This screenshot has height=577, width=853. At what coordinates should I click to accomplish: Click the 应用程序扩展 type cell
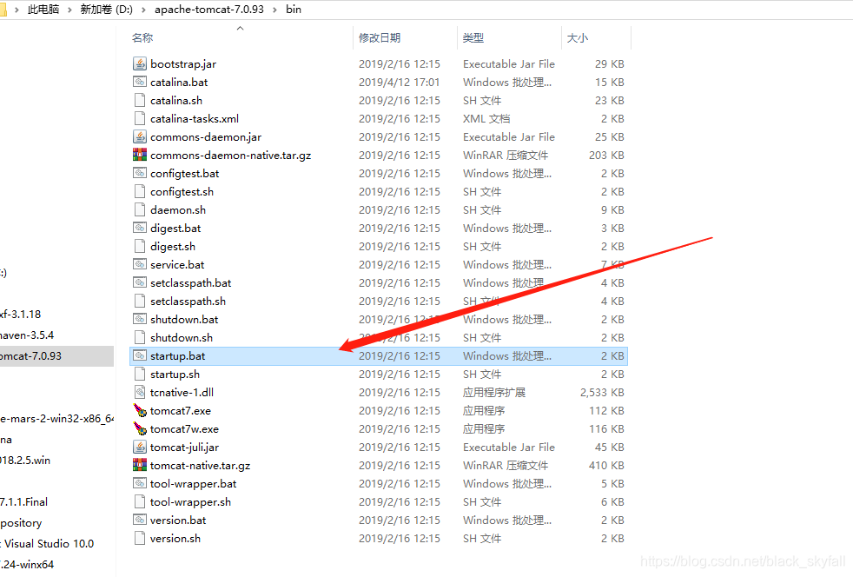494,393
